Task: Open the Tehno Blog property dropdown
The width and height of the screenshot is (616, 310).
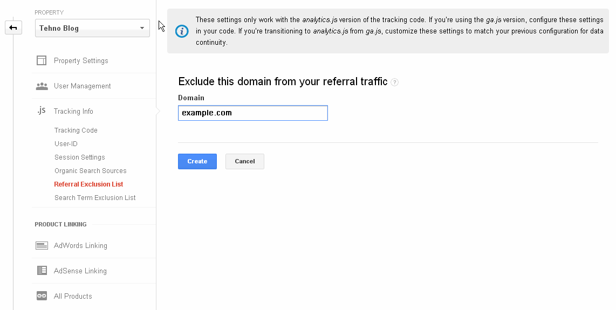Action: pyautogui.click(x=92, y=29)
